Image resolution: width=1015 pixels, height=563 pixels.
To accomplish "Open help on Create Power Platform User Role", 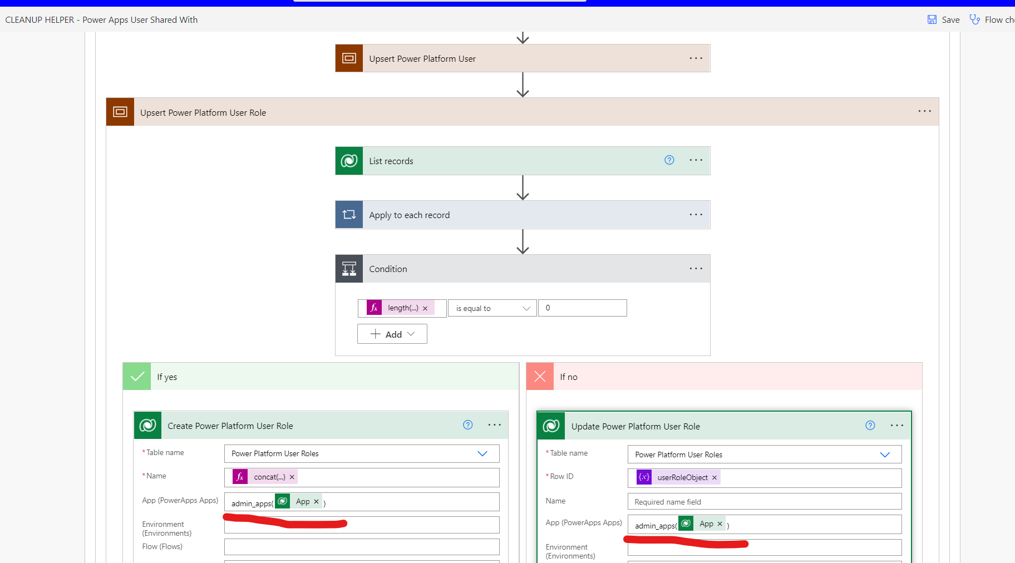I will [467, 424].
